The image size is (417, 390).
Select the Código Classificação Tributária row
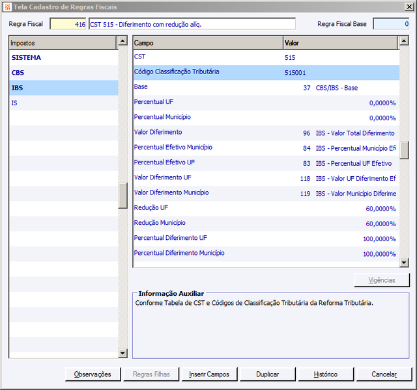[x=266, y=73]
